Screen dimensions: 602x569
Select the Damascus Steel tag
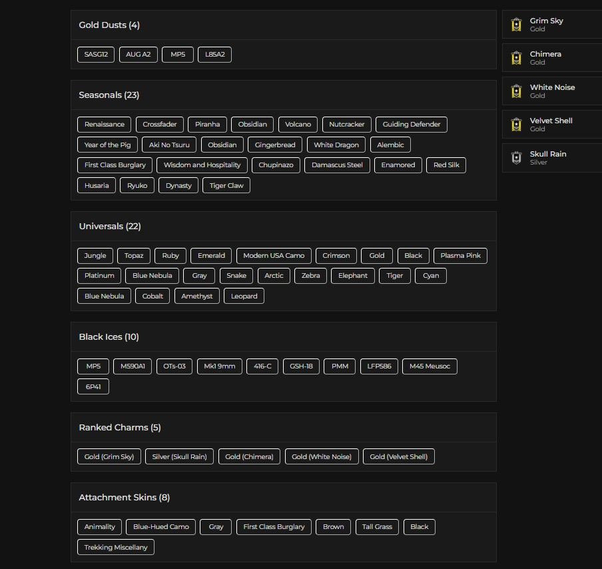pyautogui.click(x=337, y=165)
